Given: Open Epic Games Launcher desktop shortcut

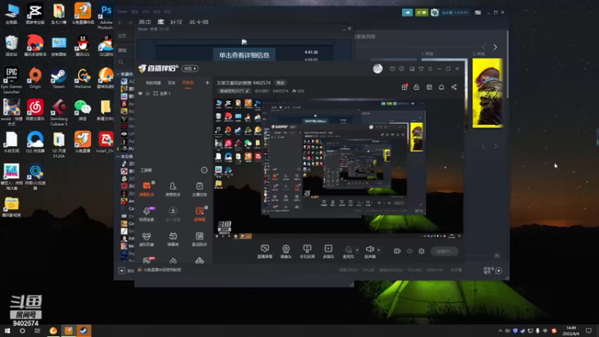Looking at the screenshot, I should click(x=11, y=81).
